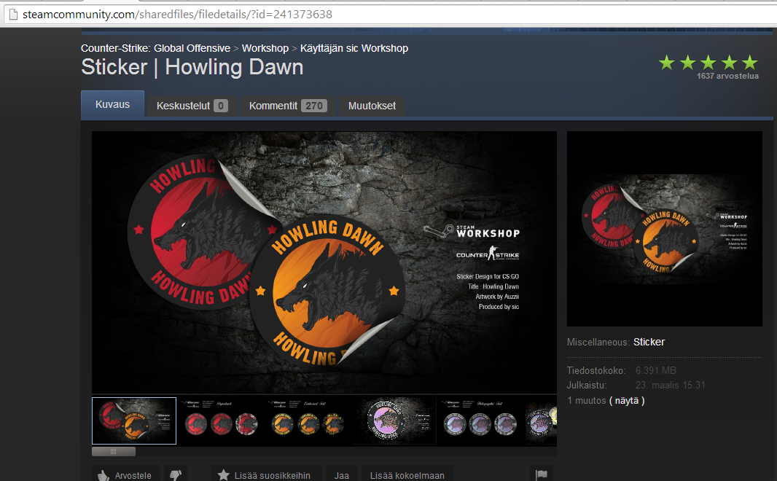Switch to the Kommentit tab
This screenshot has width=777, height=481.
coord(274,106)
